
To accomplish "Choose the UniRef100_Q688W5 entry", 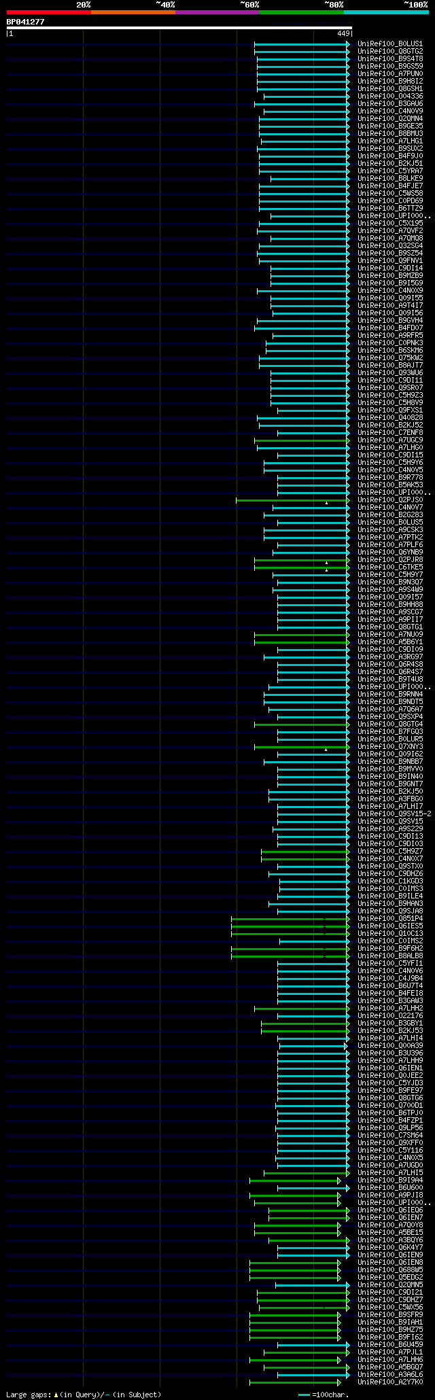I will point(390,1270).
